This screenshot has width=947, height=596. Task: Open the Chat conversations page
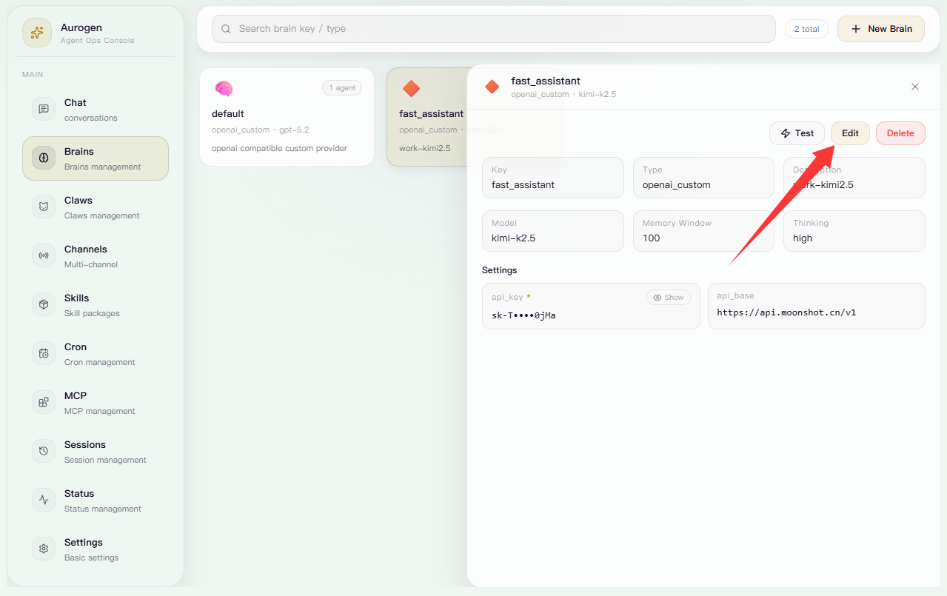[x=96, y=110]
